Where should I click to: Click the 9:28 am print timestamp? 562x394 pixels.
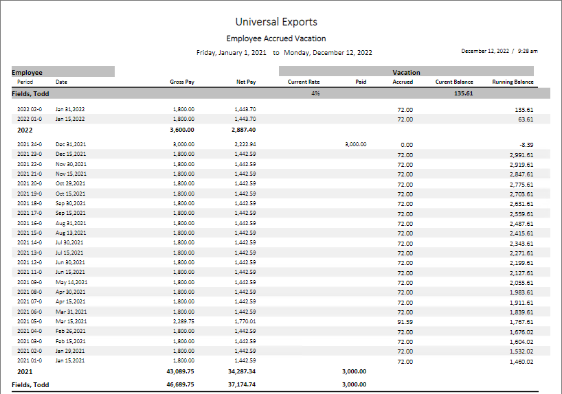(528, 51)
